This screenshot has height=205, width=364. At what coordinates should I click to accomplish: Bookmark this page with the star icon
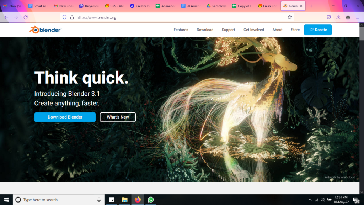pos(290,17)
